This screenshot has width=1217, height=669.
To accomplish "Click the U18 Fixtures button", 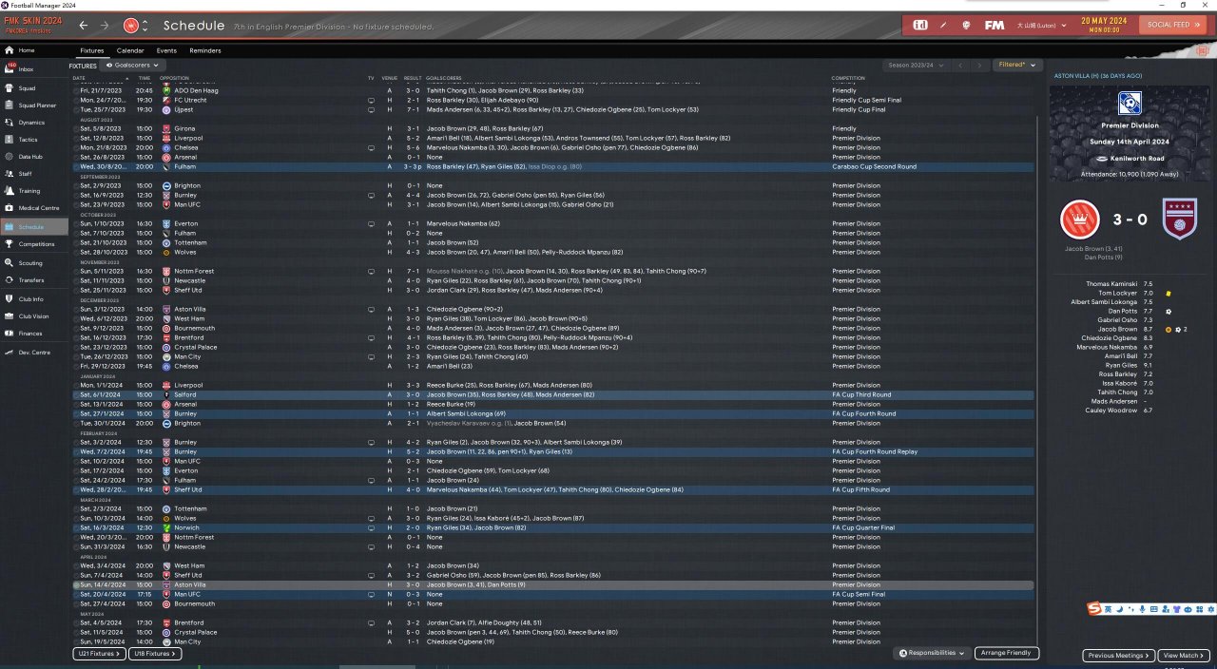I will (x=155, y=654).
